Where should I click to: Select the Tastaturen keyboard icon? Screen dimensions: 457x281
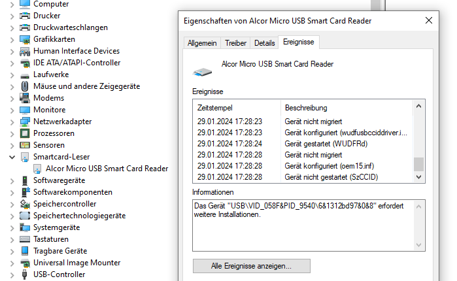[x=25, y=239]
